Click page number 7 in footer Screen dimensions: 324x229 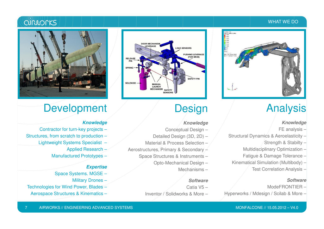click(x=26, y=208)
